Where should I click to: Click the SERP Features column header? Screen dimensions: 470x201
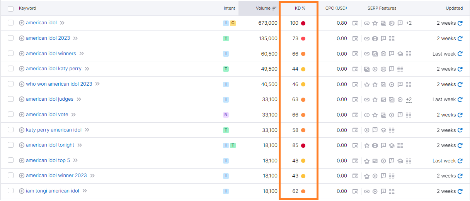click(x=382, y=8)
